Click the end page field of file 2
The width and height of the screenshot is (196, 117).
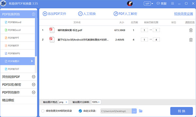pyautogui.click(x=156, y=40)
